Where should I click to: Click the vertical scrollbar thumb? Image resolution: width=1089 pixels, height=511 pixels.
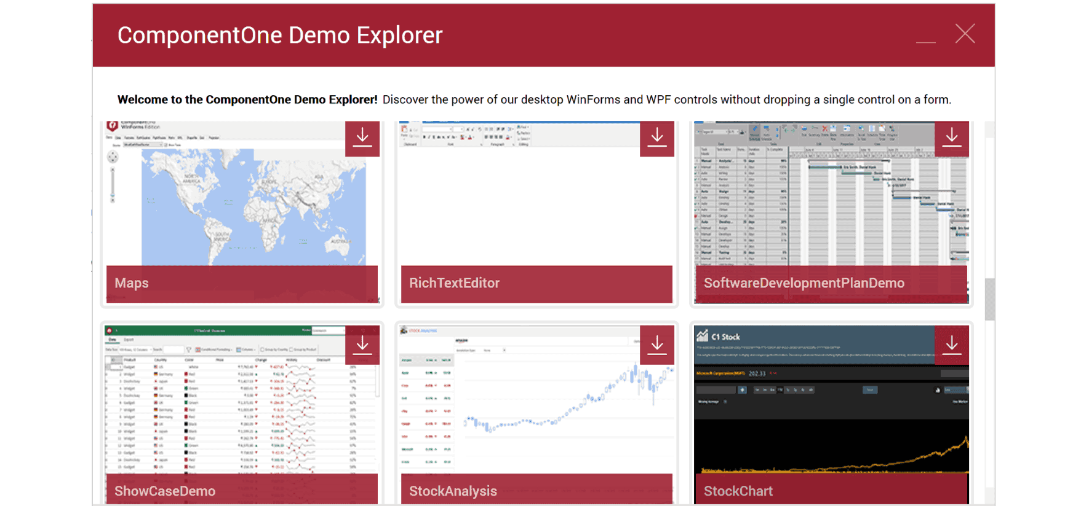pos(989,299)
